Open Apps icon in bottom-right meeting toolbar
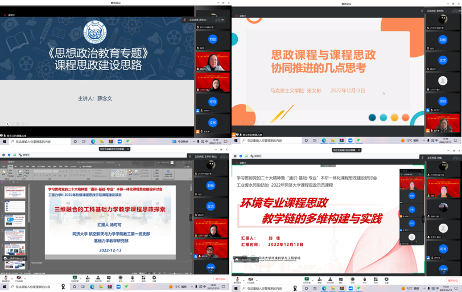This screenshot has width=462, height=292. pyautogui.click(x=375, y=278)
